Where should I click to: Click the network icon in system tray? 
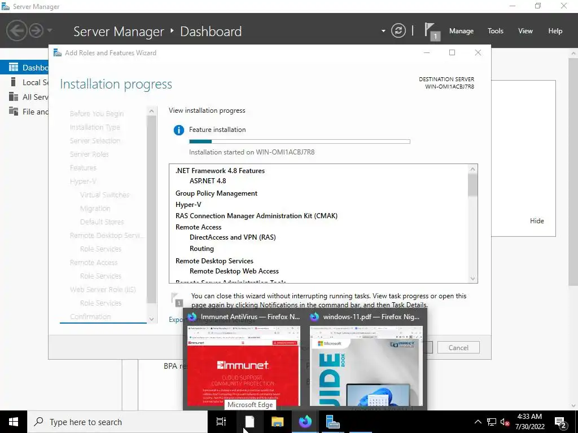[x=492, y=422]
